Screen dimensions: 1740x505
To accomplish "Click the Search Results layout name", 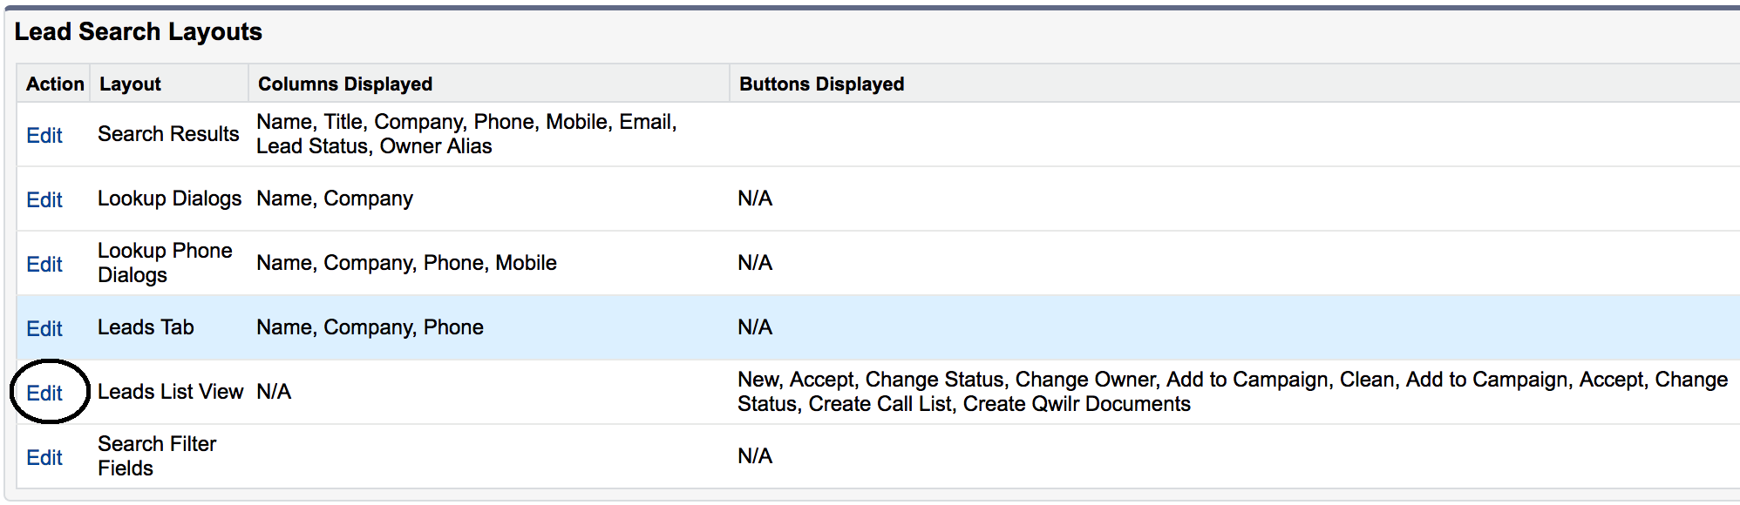I will click(169, 135).
